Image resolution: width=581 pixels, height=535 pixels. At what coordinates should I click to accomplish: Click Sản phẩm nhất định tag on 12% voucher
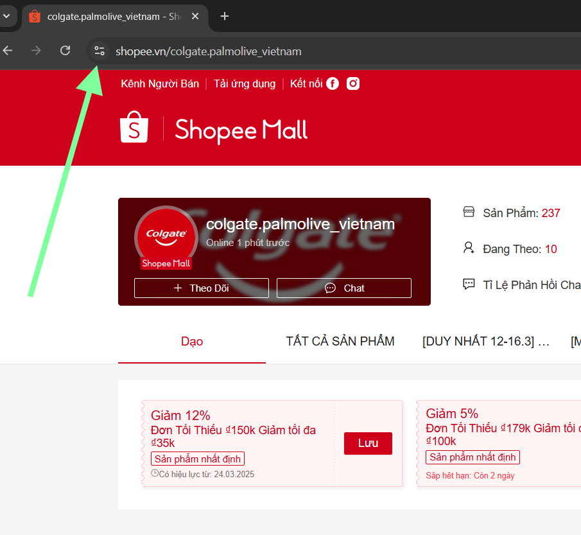[198, 459]
